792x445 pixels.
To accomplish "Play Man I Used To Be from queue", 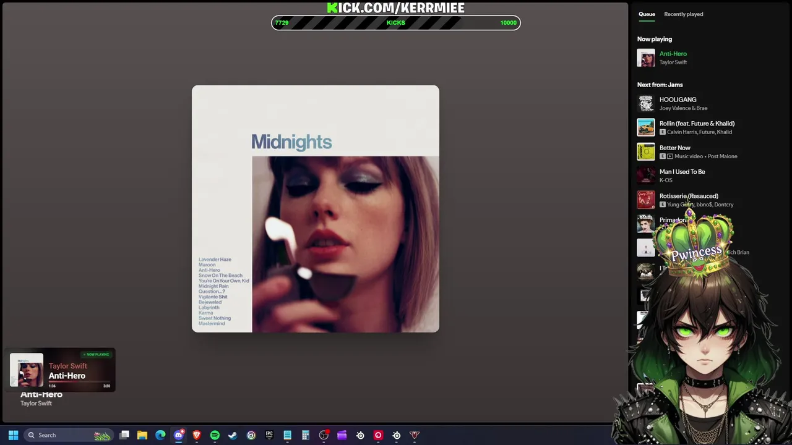I will (682, 172).
